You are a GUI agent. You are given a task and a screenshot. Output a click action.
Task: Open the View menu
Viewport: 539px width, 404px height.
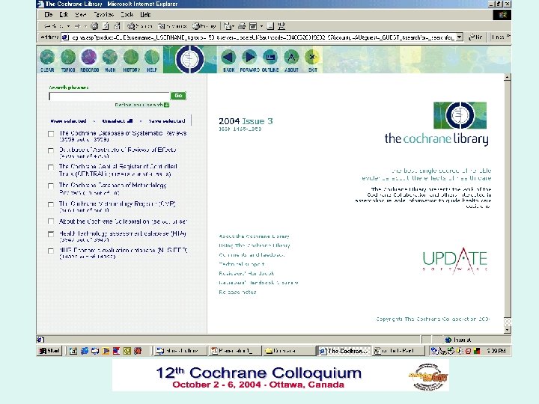point(81,15)
